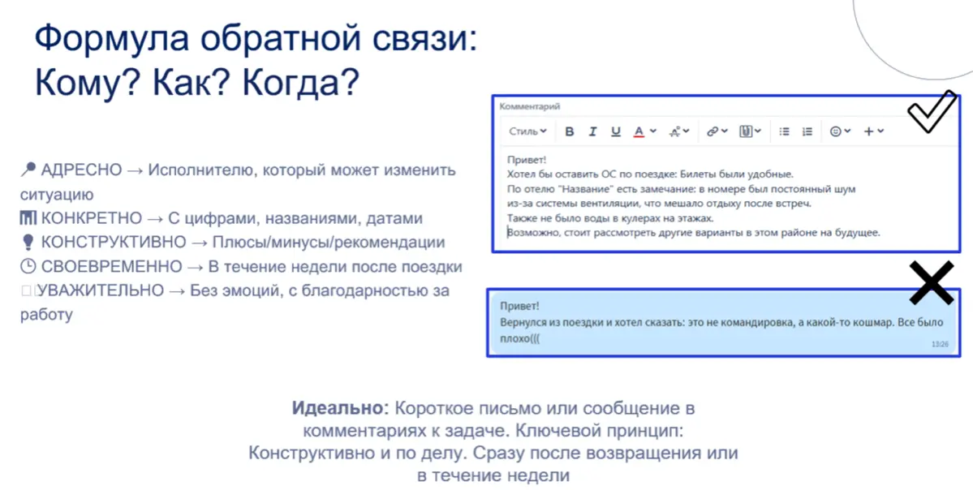This screenshot has height=490, width=973.
Task: Expand the emoji dropdown arrow
Action: click(x=847, y=131)
